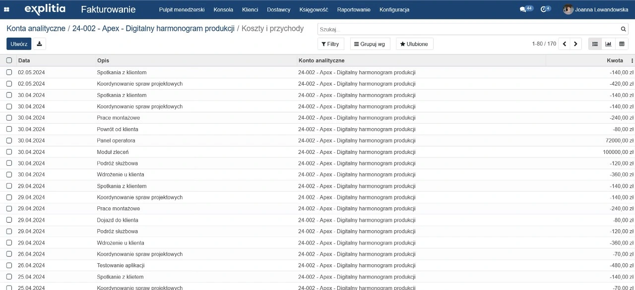Open the Dostawcy menu
This screenshot has height=290, width=635.
click(279, 9)
